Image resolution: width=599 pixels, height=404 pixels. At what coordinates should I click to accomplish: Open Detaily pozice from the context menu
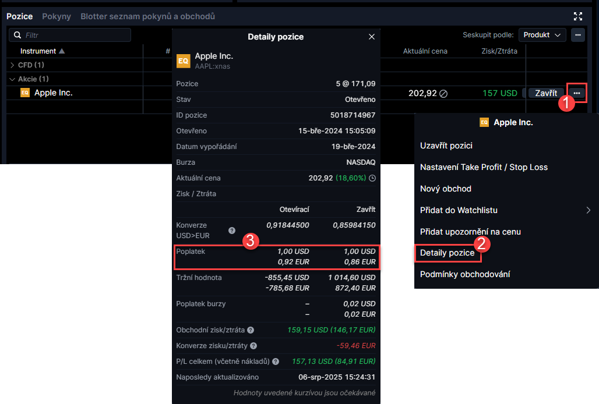point(448,253)
